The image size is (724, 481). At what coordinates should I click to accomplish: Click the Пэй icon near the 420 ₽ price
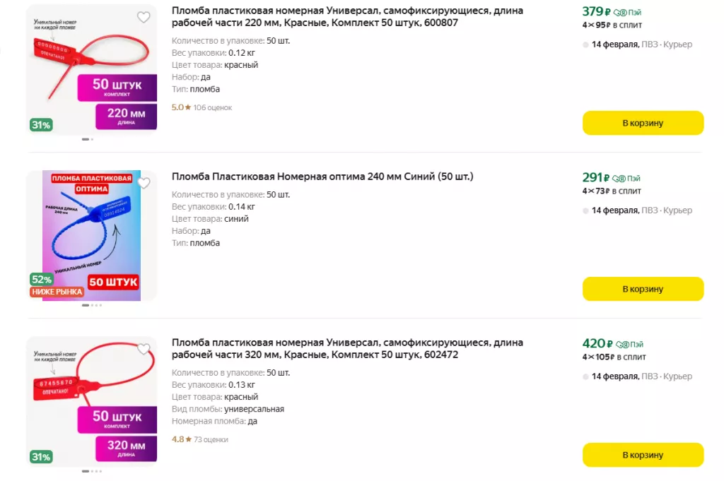pyautogui.click(x=621, y=345)
